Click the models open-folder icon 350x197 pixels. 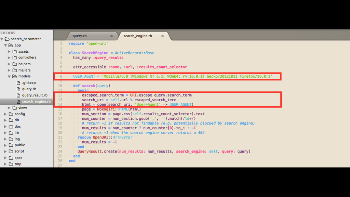coord(15,76)
